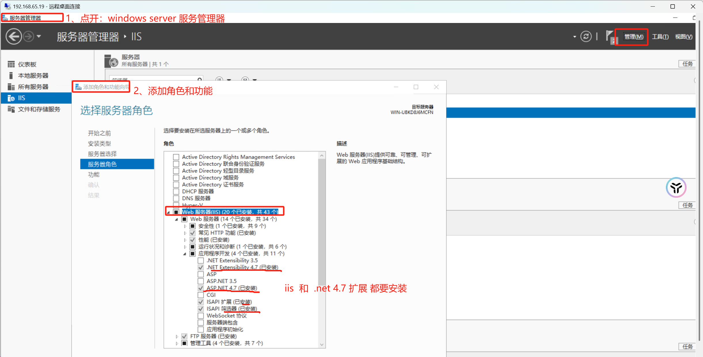Click the notifications flag icon
Viewport: 703px width, 357px height.
[609, 37]
